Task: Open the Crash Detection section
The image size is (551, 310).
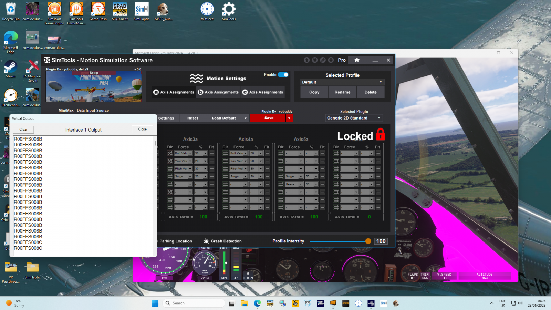Action: pos(222,241)
